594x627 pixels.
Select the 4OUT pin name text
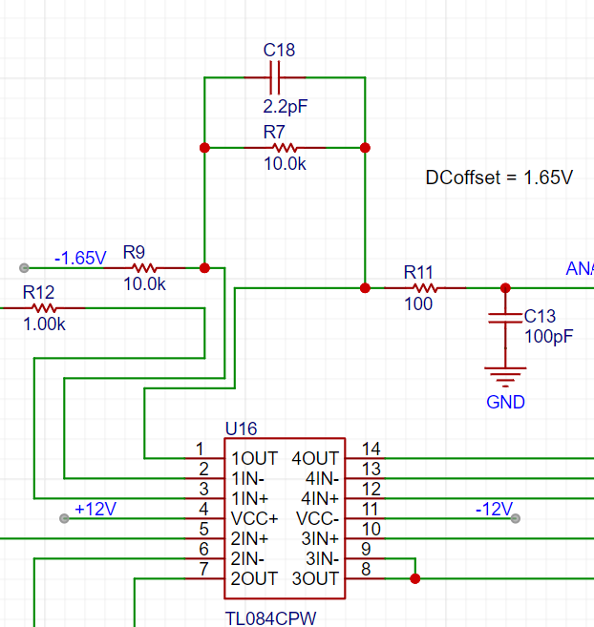tap(315, 459)
